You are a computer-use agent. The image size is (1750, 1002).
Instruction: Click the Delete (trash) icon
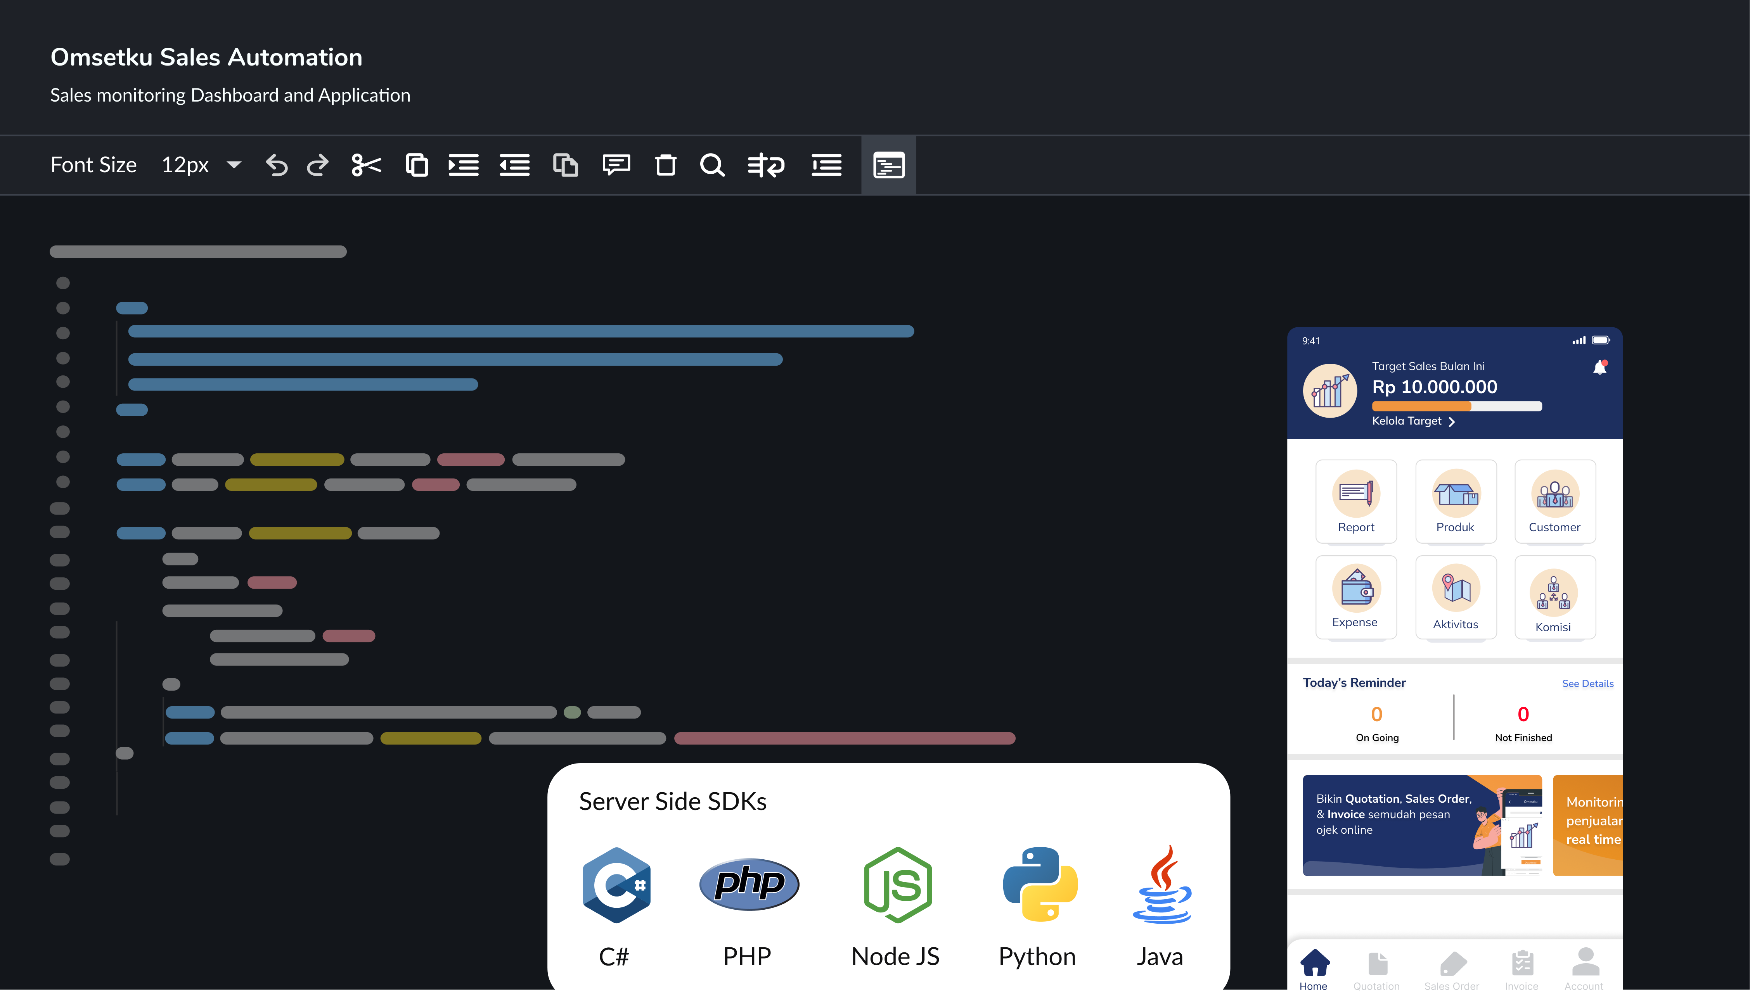[665, 165]
